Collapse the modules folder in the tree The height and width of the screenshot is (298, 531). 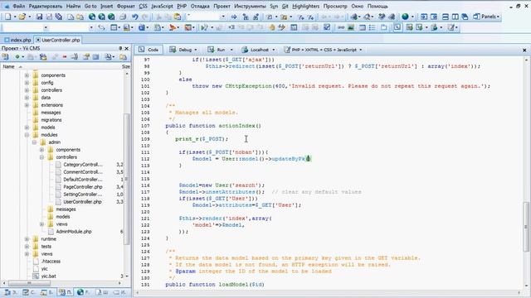(27, 135)
